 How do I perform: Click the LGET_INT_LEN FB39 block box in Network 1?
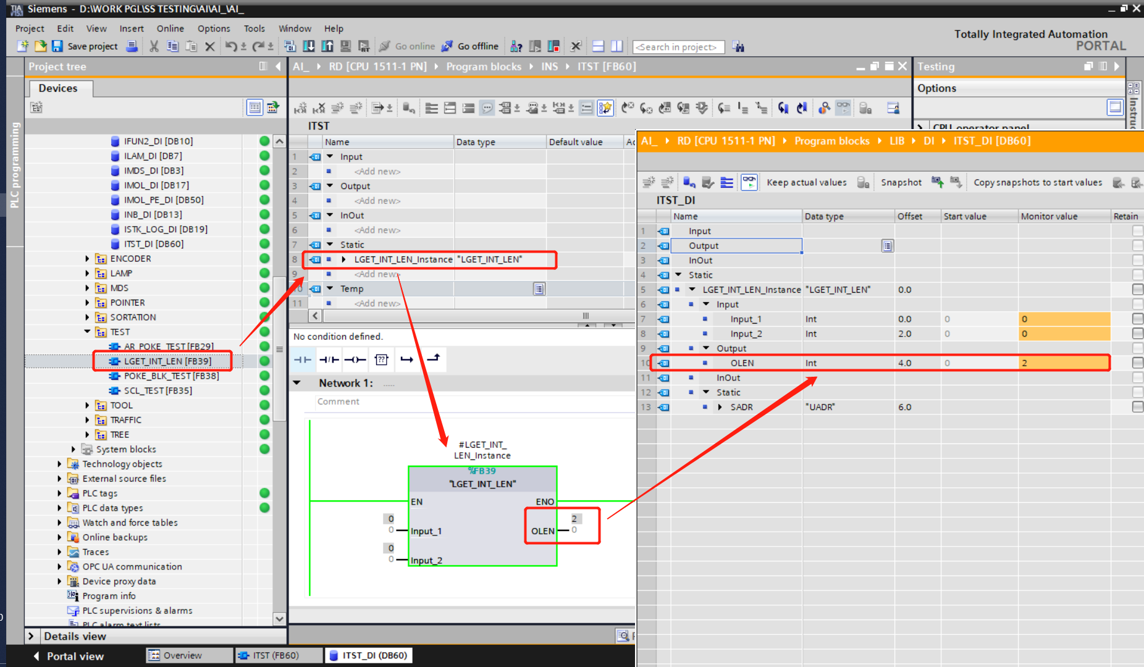482,516
